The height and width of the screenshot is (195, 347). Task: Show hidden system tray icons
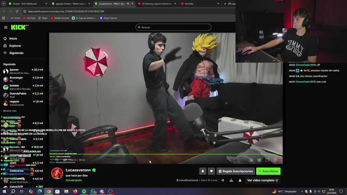[x=302, y=191]
